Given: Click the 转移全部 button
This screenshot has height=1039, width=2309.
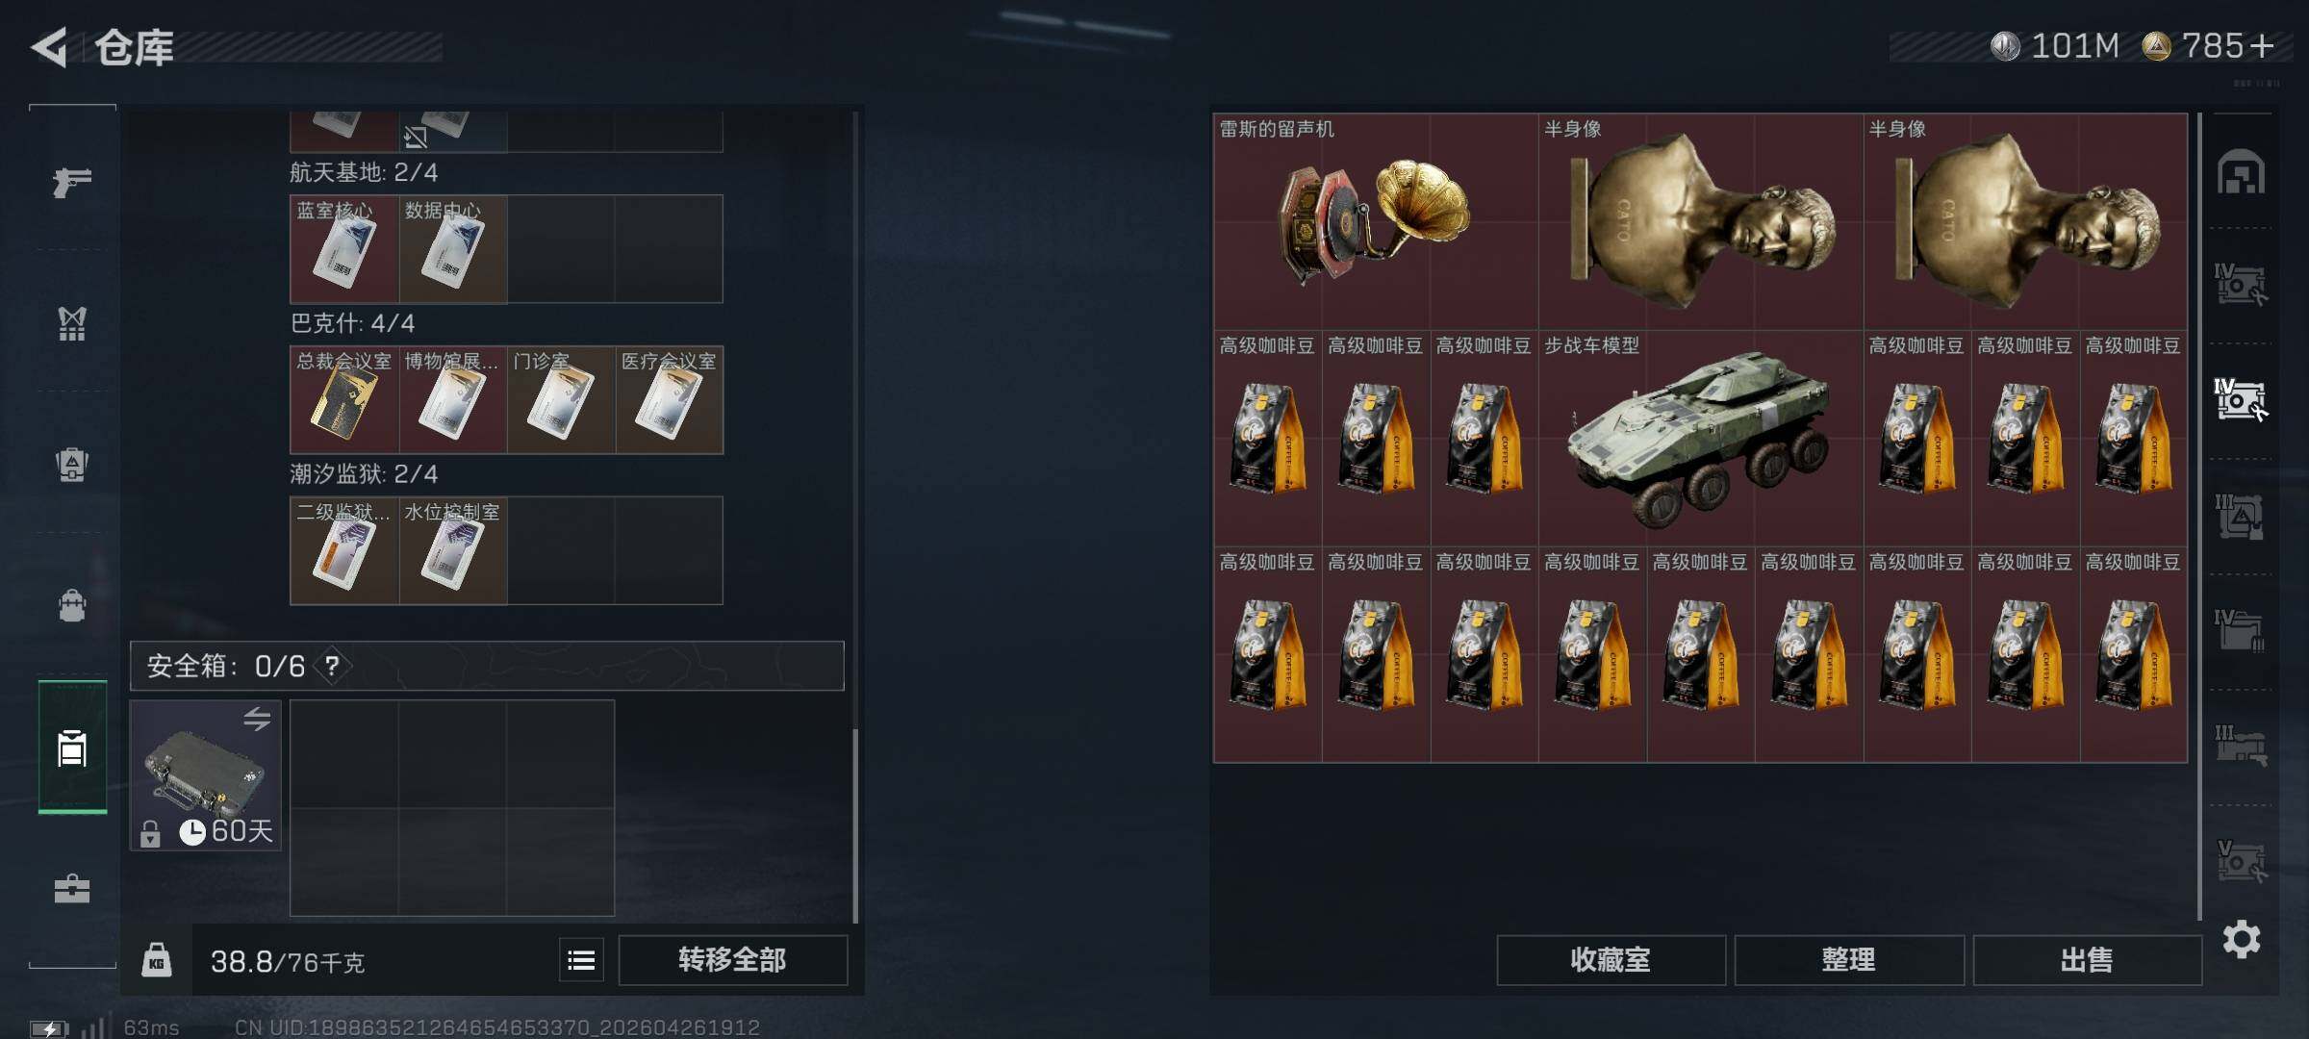Looking at the screenshot, I should tap(732, 960).
